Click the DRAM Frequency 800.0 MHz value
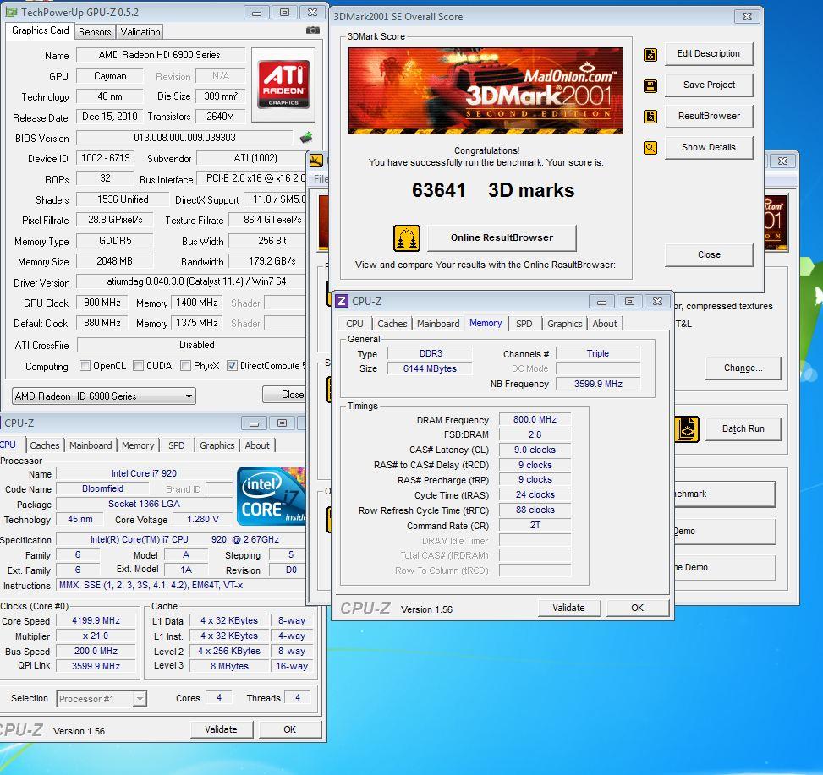The height and width of the screenshot is (775, 823). coord(535,419)
